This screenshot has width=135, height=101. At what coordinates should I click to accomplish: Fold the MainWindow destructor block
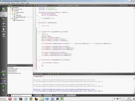[37, 23]
